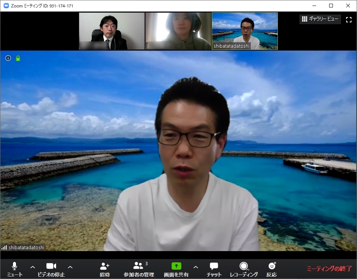Viewport: 357px width, 279px height.
Task: Expand the audio options arrow beside ミュート
Action: tap(33, 267)
